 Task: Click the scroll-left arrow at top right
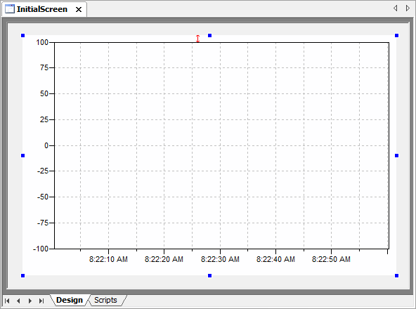[x=396, y=8]
